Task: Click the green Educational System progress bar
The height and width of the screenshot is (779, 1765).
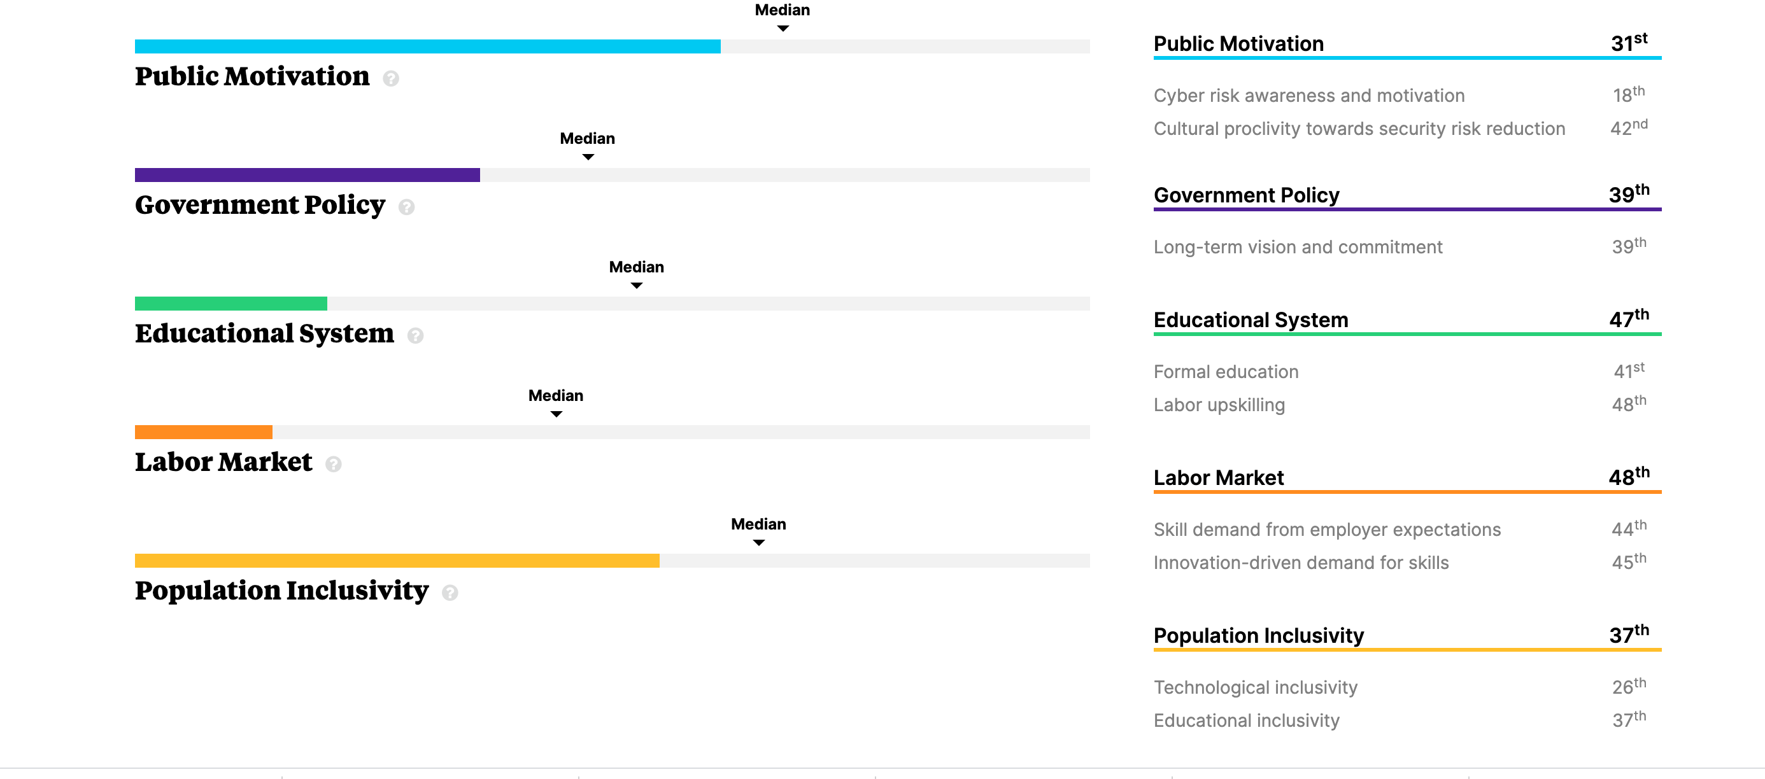Action: [x=231, y=304]
